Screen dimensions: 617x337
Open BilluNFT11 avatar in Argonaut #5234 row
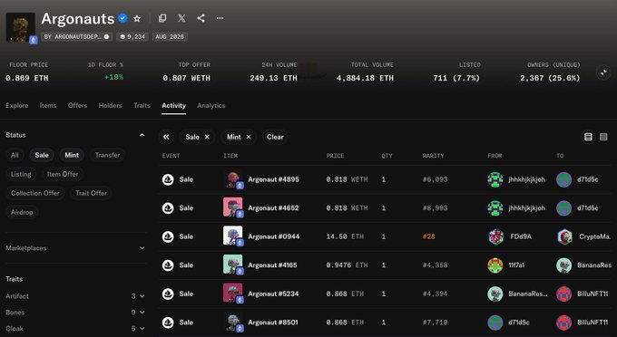563,294
